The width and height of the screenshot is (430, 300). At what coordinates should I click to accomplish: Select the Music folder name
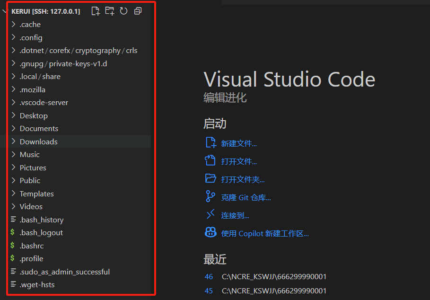pos(30,154)
